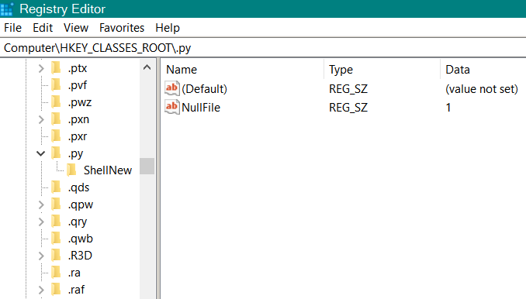The height and width of the screenshot is (299, 526).
Task: Select the .qpw tree key
Action: pos(81,204)
